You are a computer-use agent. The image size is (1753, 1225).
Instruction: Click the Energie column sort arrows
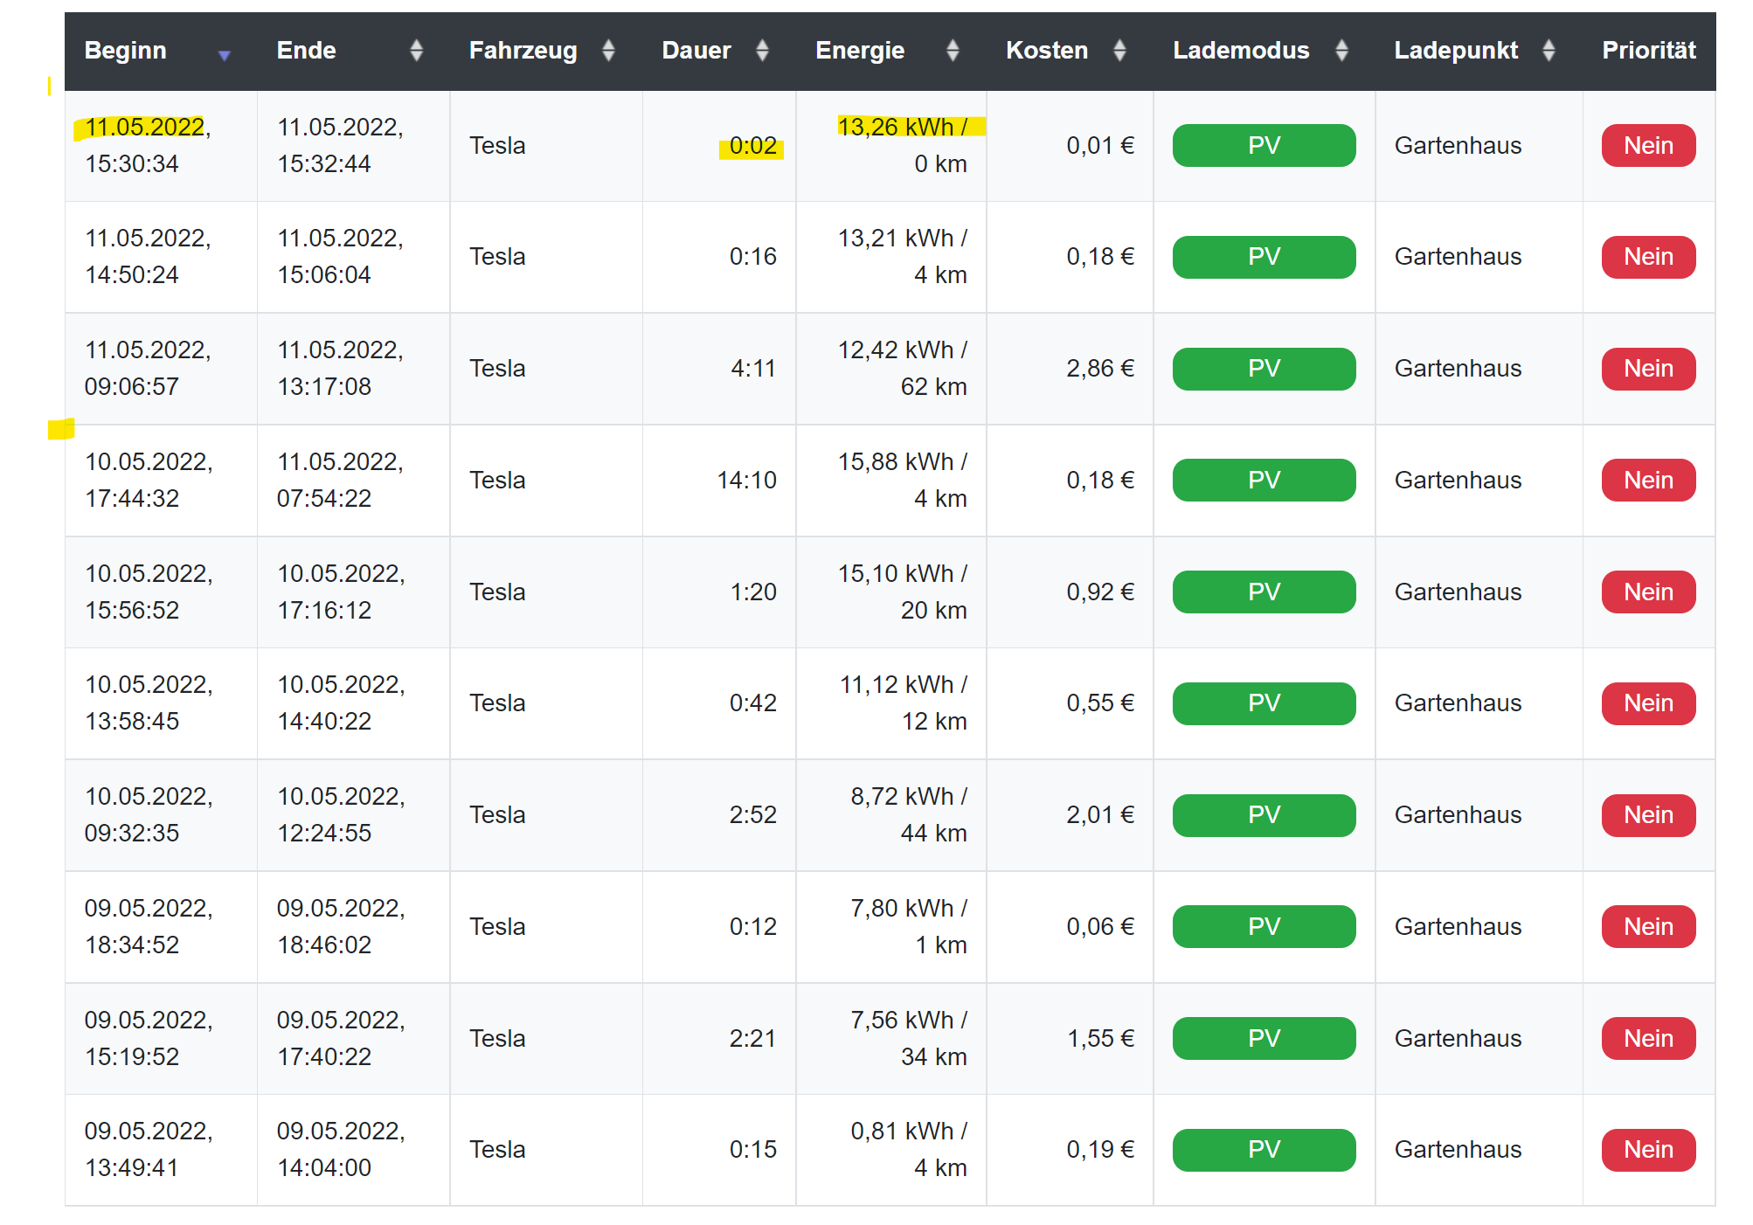click(953, 51)
